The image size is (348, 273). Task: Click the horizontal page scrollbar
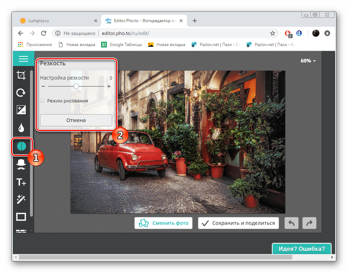(155, 257)
